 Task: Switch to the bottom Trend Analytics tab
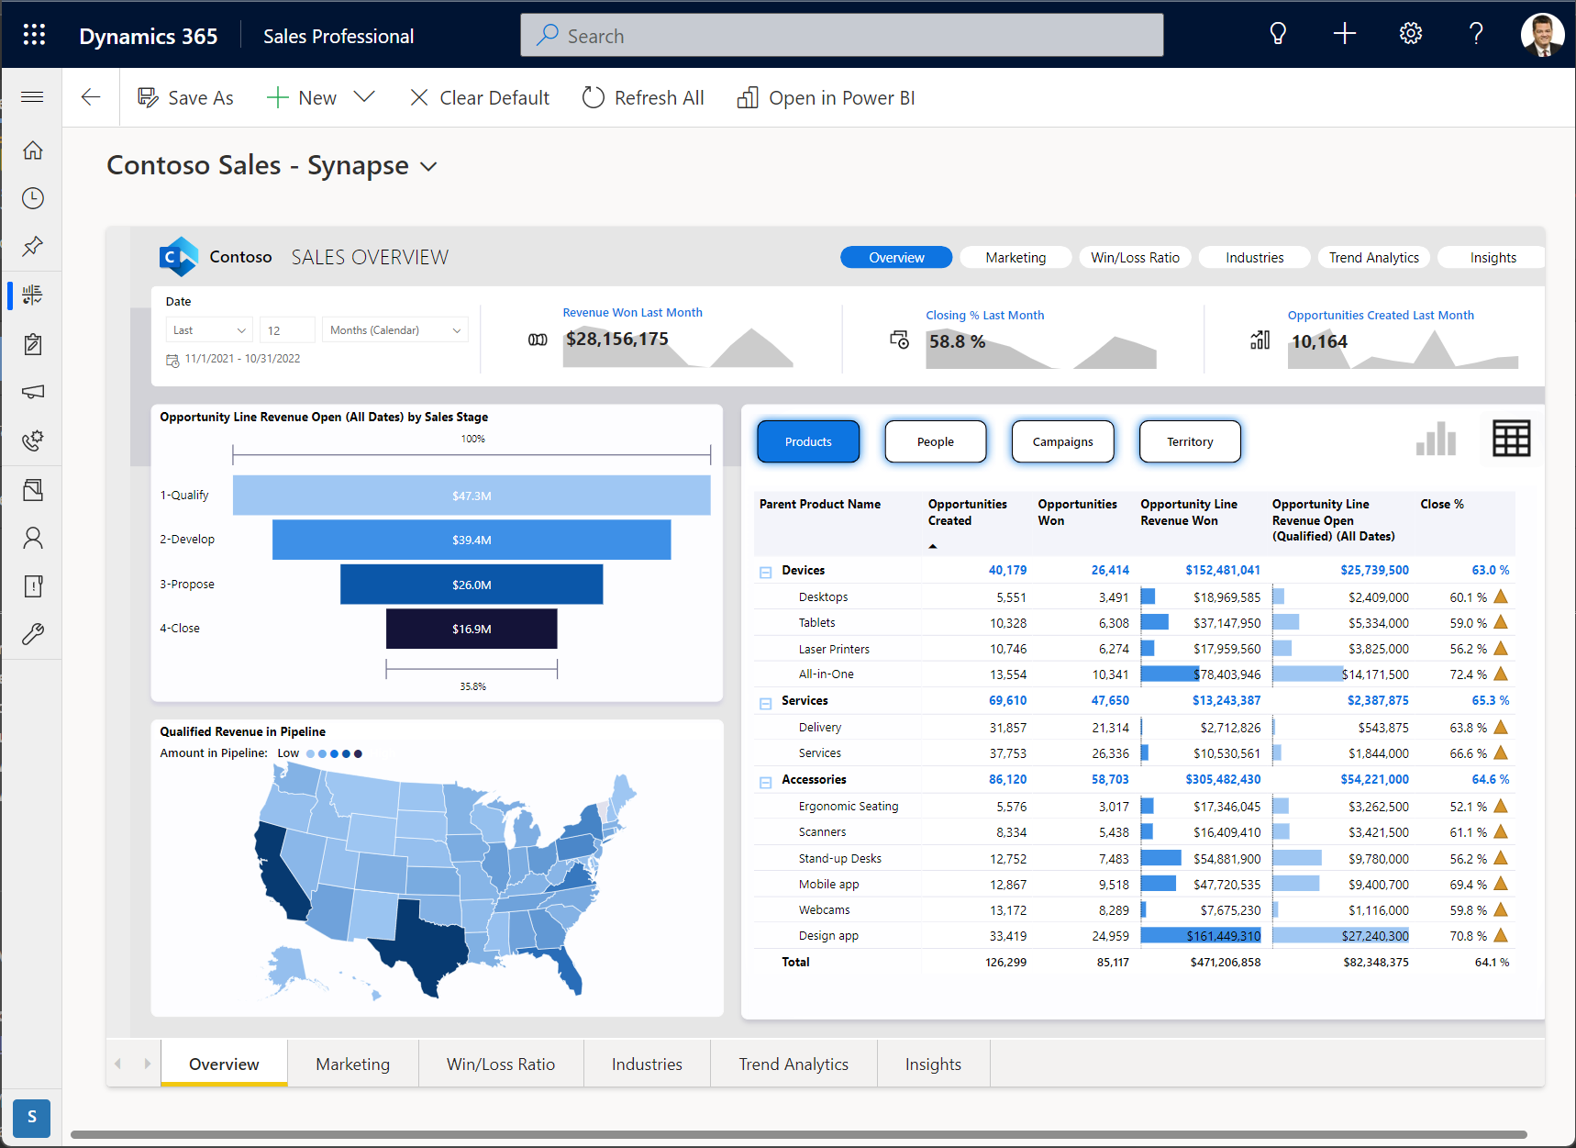pyautogui.click(x=794, y=1064)
